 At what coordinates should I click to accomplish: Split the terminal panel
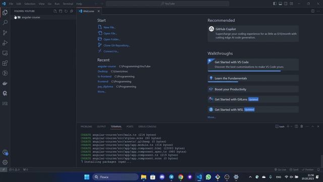click(x=296, y=126)
